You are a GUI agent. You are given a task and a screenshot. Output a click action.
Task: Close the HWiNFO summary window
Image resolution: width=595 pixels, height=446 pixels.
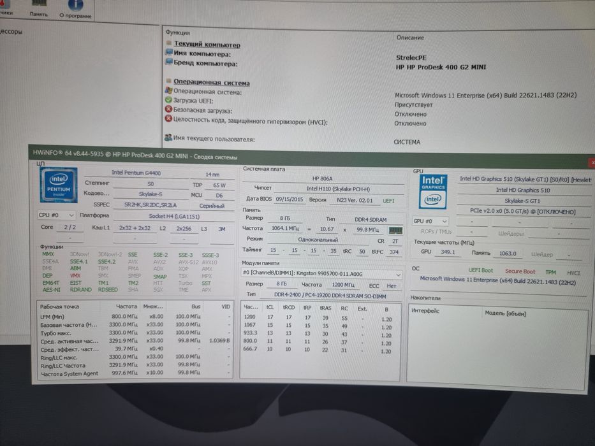(x=592, y=162)
